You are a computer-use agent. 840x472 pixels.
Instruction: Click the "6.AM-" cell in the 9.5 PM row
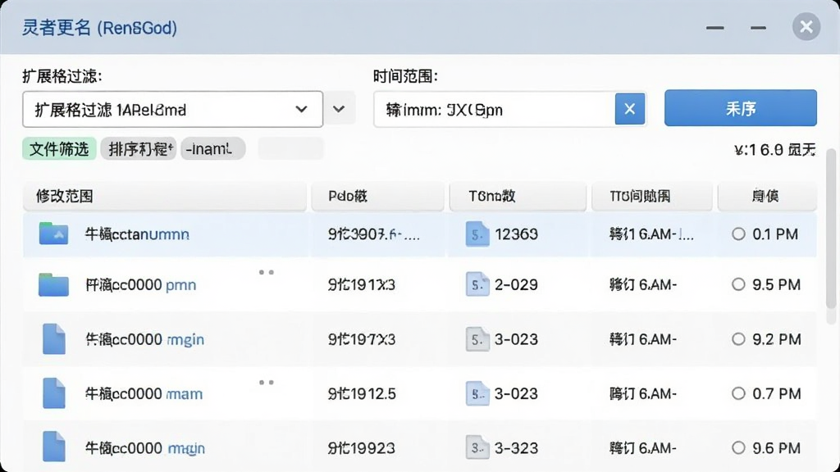point(643,284)
